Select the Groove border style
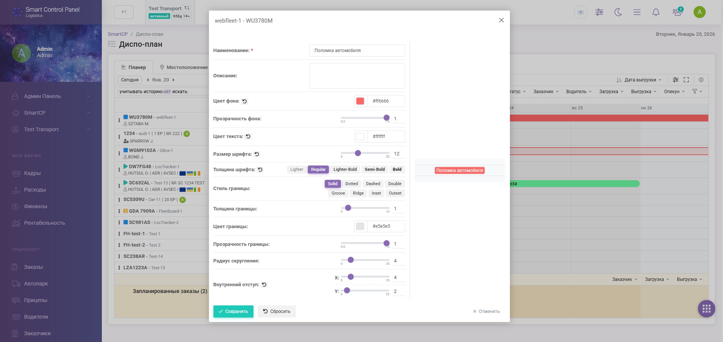This screenshot has width=723, height=342. coord(338,193)
